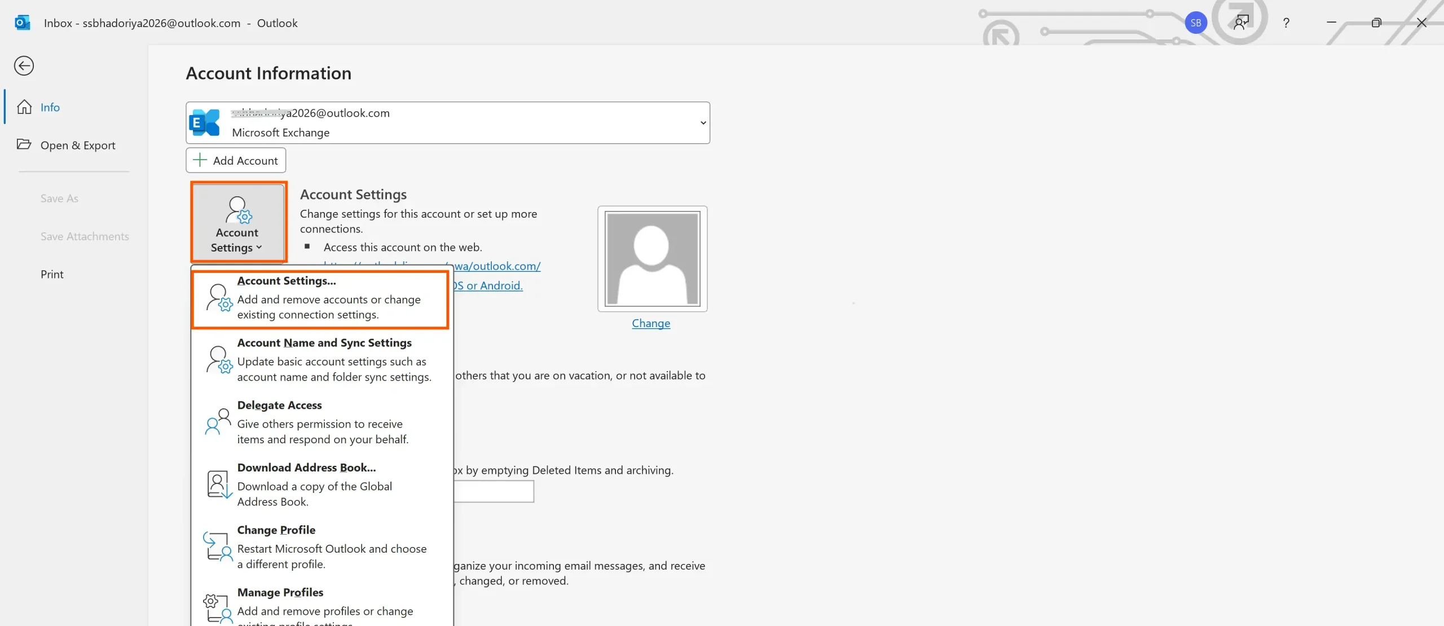Image resolution: width=1444 pixels, height=626 pixels.
Task: Click the SB account avatar in title bar
Action: pos(1195,23)
